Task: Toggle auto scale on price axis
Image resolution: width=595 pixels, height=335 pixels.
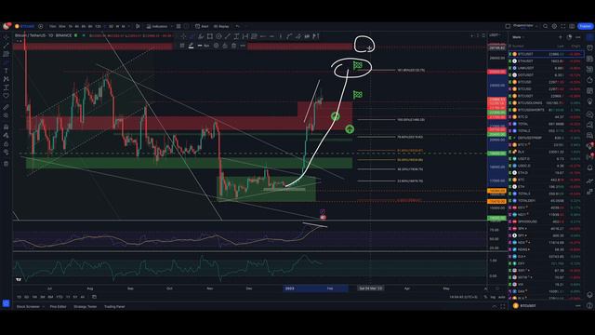Action: click(501, 297)
